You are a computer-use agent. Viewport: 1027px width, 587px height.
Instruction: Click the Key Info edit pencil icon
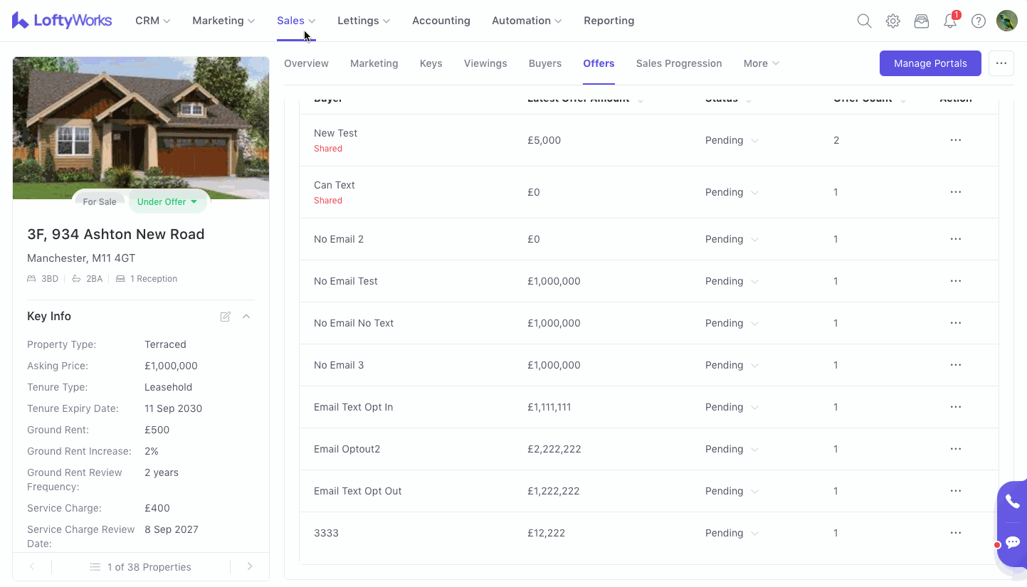tap(226, 317)
